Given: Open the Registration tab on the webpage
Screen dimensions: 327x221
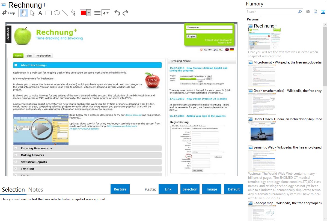Looking at the screenshot, I should coord(43,56).
